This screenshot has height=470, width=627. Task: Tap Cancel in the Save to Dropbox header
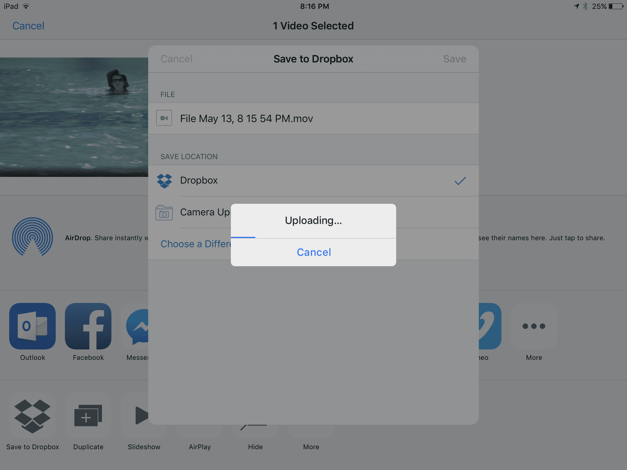coord(176,59)
